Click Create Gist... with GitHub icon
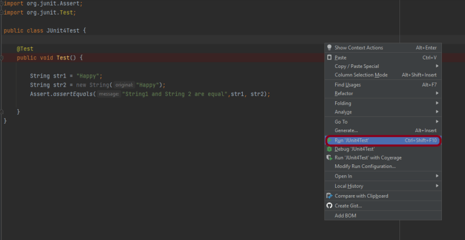The height and width of the screenshot is (240, 465). (383, 205)
